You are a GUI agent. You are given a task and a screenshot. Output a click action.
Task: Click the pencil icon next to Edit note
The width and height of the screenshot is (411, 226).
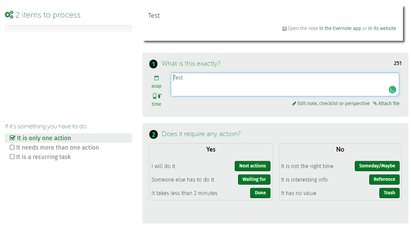pyautogui.click(x=294, y=103)
